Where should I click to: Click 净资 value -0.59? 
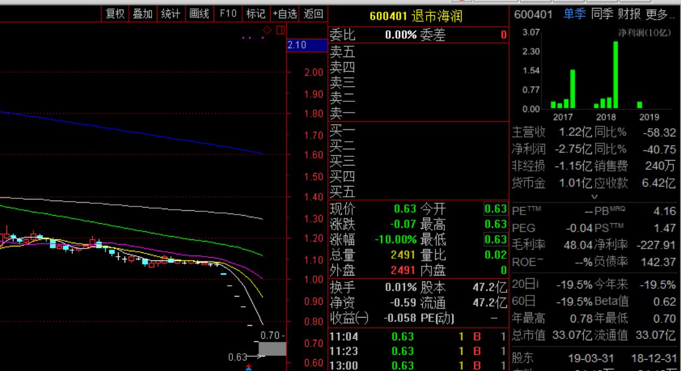404,303
